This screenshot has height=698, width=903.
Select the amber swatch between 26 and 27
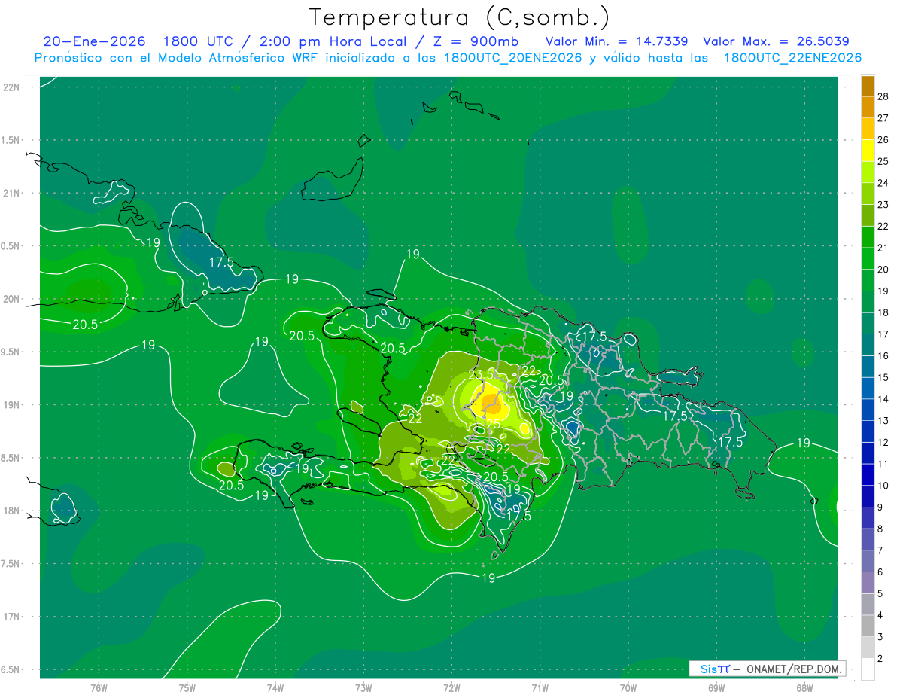point(868,129)
